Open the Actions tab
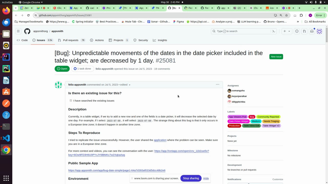 point(97,40)
